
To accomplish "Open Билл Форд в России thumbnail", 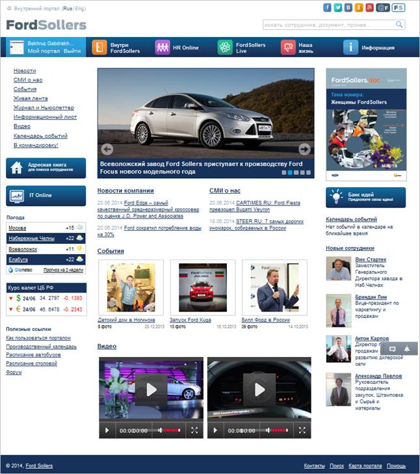I will 274,287.
